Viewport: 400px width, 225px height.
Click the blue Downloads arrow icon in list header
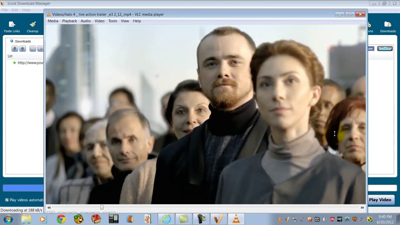12,41
